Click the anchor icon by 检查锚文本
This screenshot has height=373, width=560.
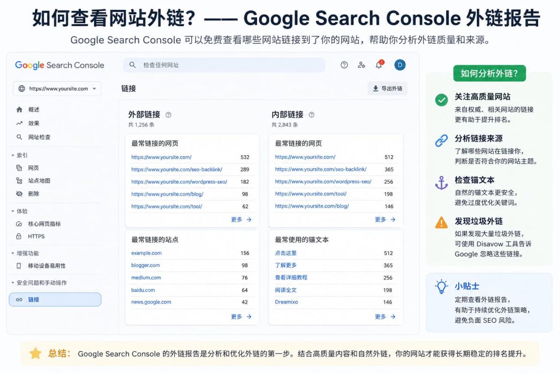[441, 182]
